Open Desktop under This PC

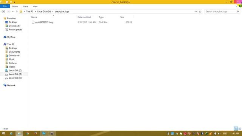coord(12,48)
